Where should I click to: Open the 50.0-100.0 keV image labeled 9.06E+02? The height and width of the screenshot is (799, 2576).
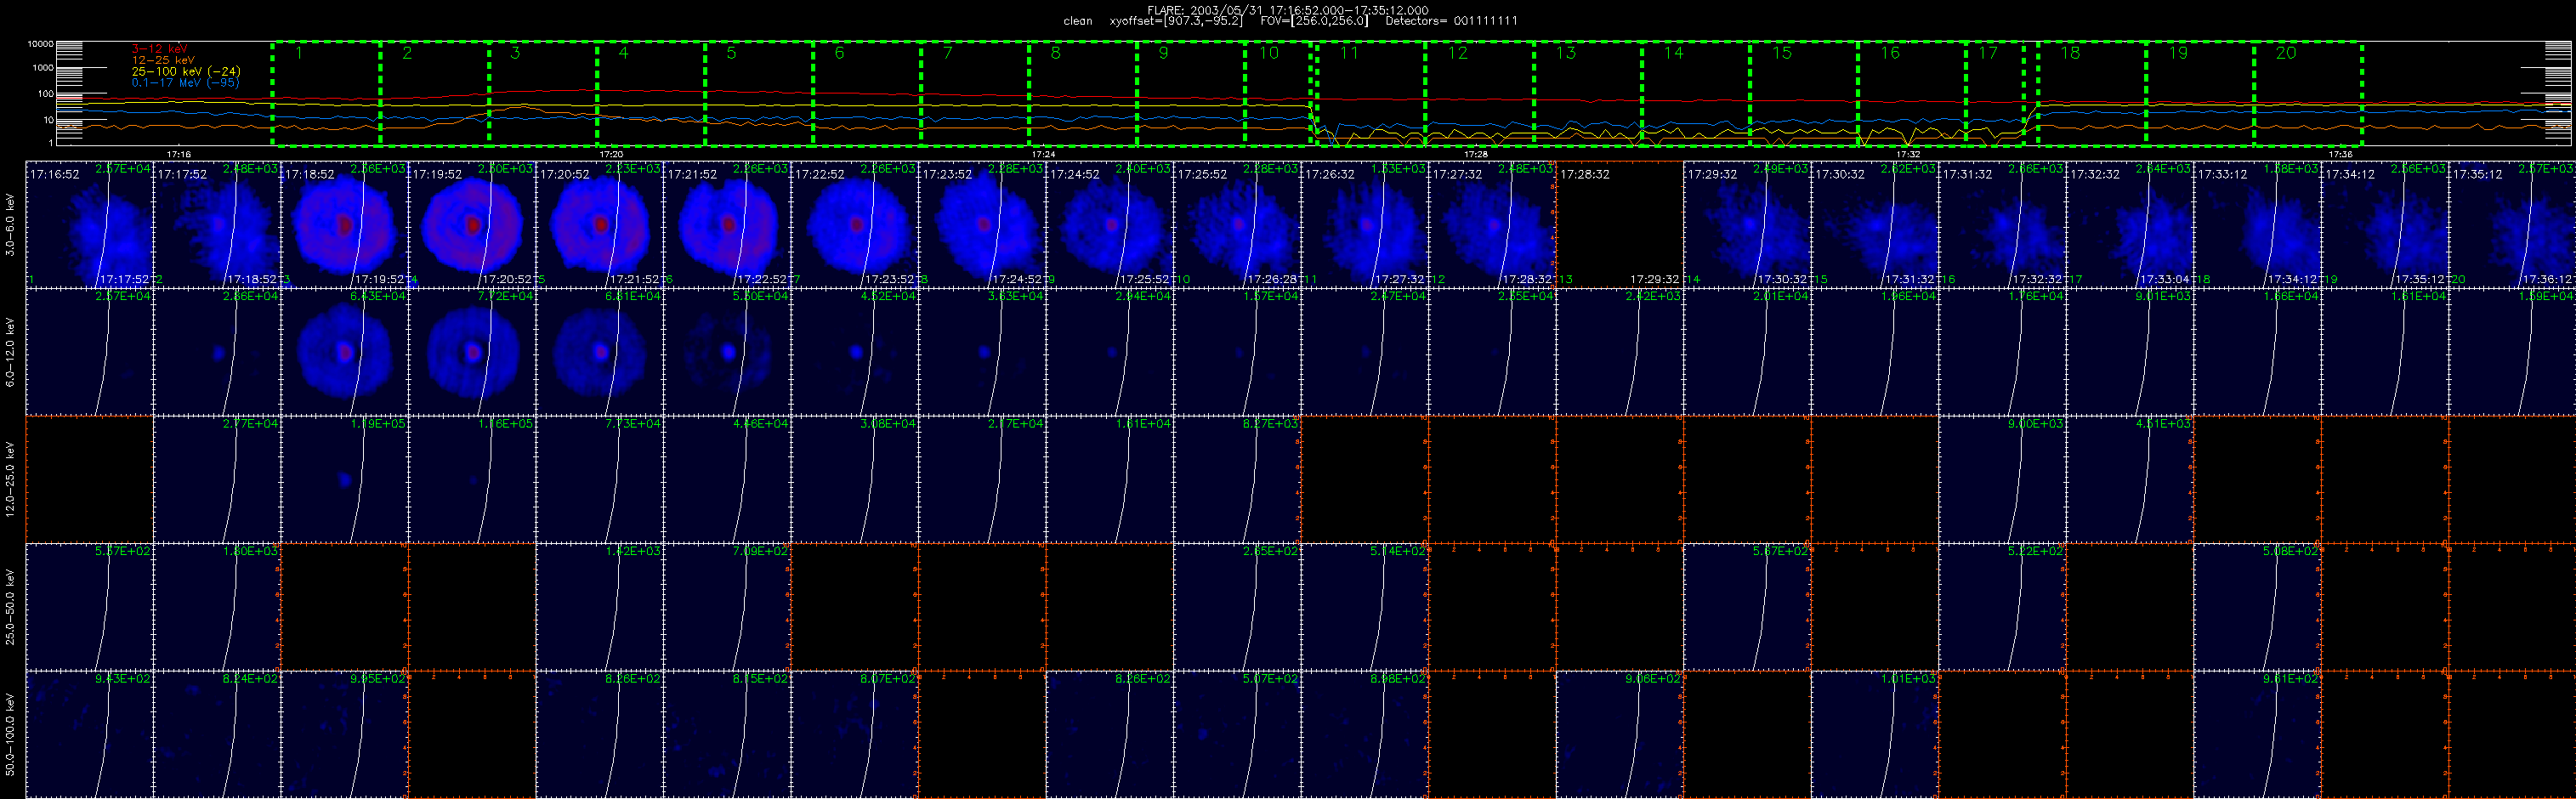(1620, 734)
